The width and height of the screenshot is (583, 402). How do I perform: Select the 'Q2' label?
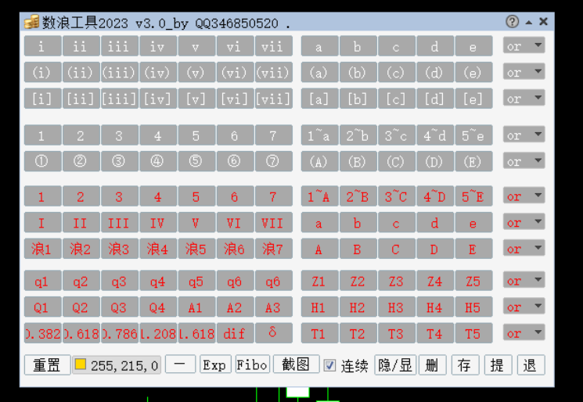[81, 307]
